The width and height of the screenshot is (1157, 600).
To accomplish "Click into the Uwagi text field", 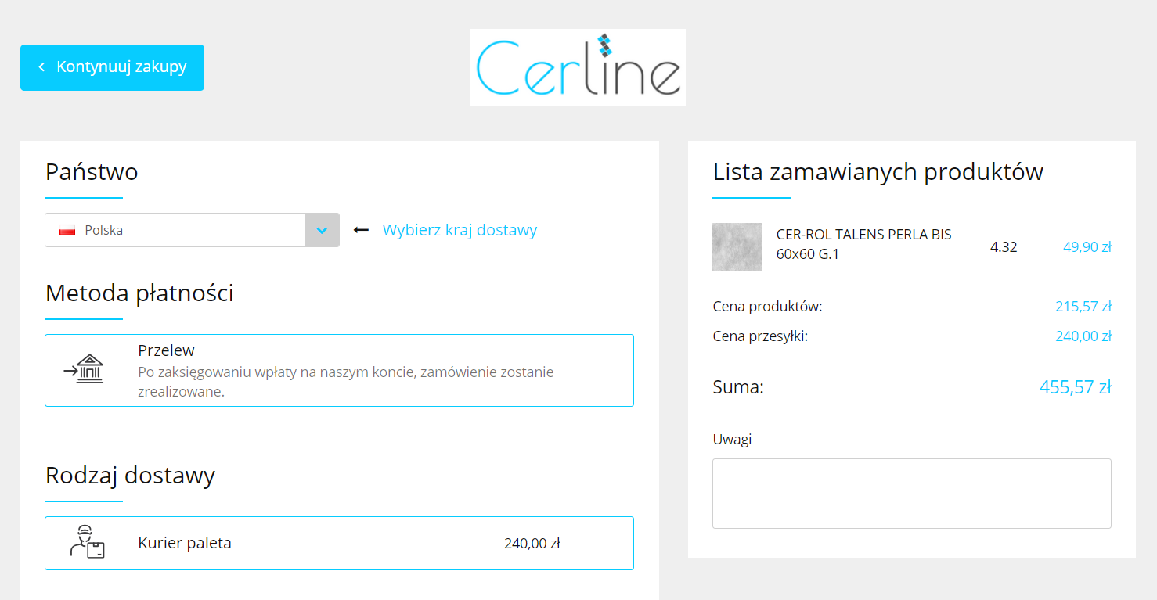I will pos(911,494).
